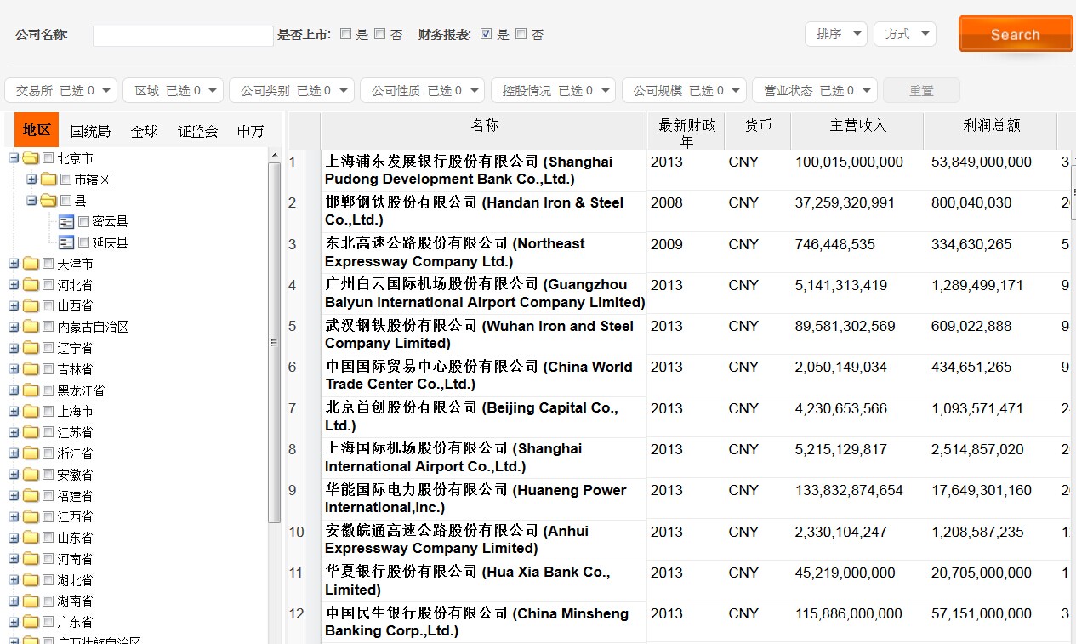Collapse the 北京市 tree node
This screenshot has width=1076, height=644.
(x=14, y=158)
